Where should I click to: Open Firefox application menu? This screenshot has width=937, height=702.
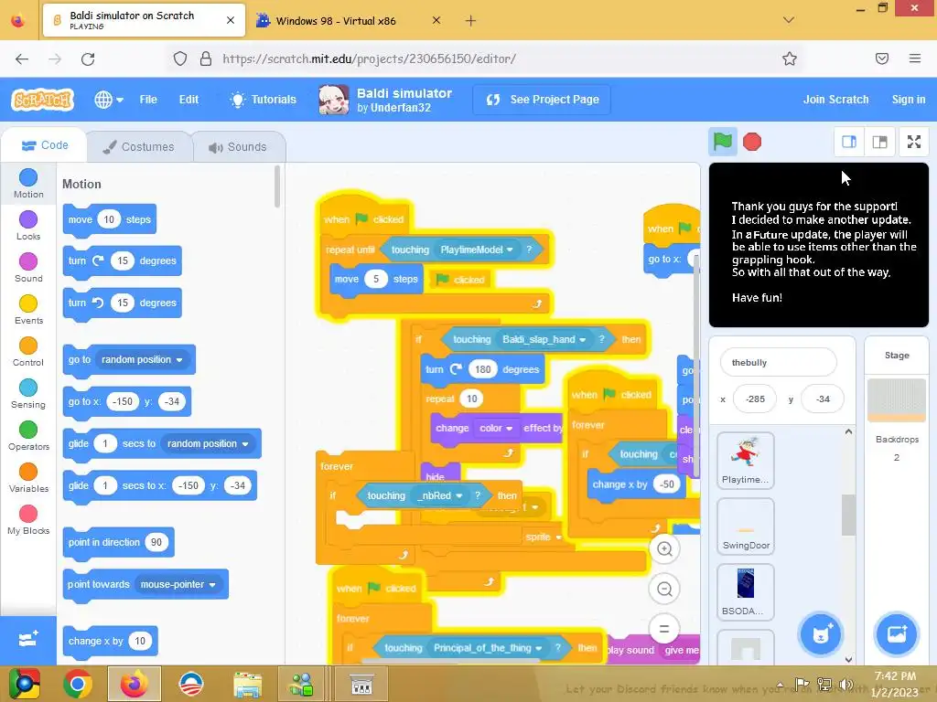point(914,58)
